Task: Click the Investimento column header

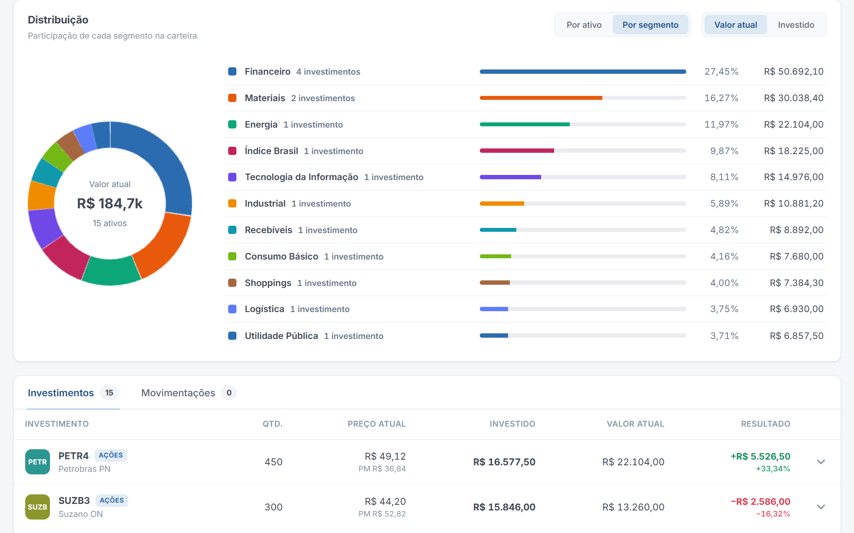Action: tap(57, 424)
